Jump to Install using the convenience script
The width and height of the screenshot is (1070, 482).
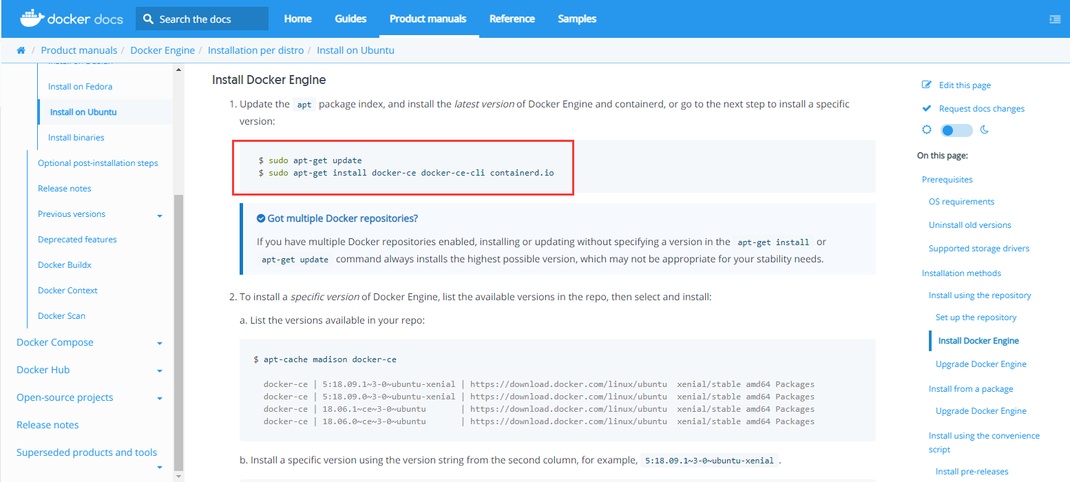point(984,442)
